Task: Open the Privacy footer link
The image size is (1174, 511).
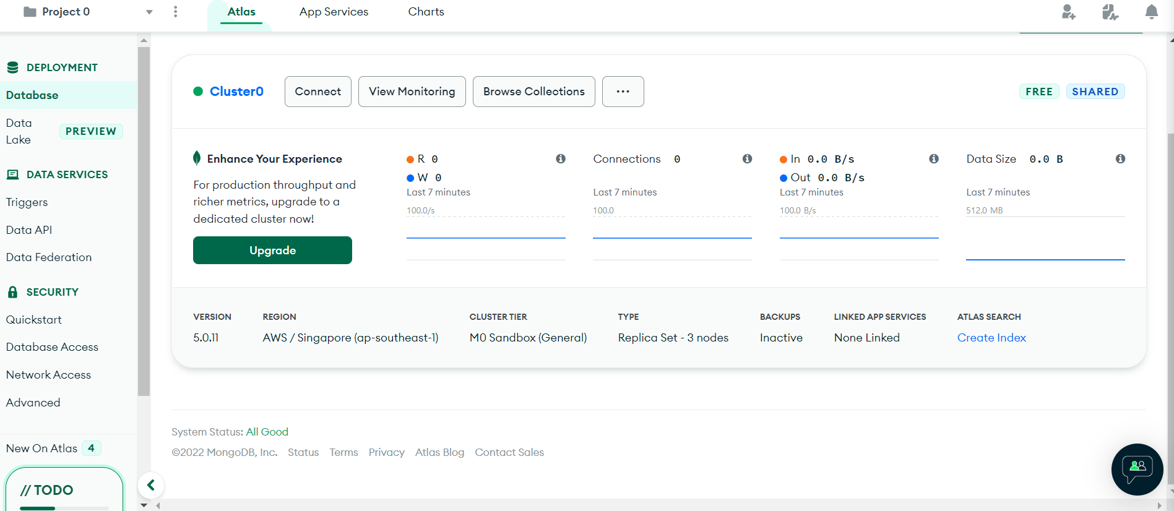Action: [387, 452]
